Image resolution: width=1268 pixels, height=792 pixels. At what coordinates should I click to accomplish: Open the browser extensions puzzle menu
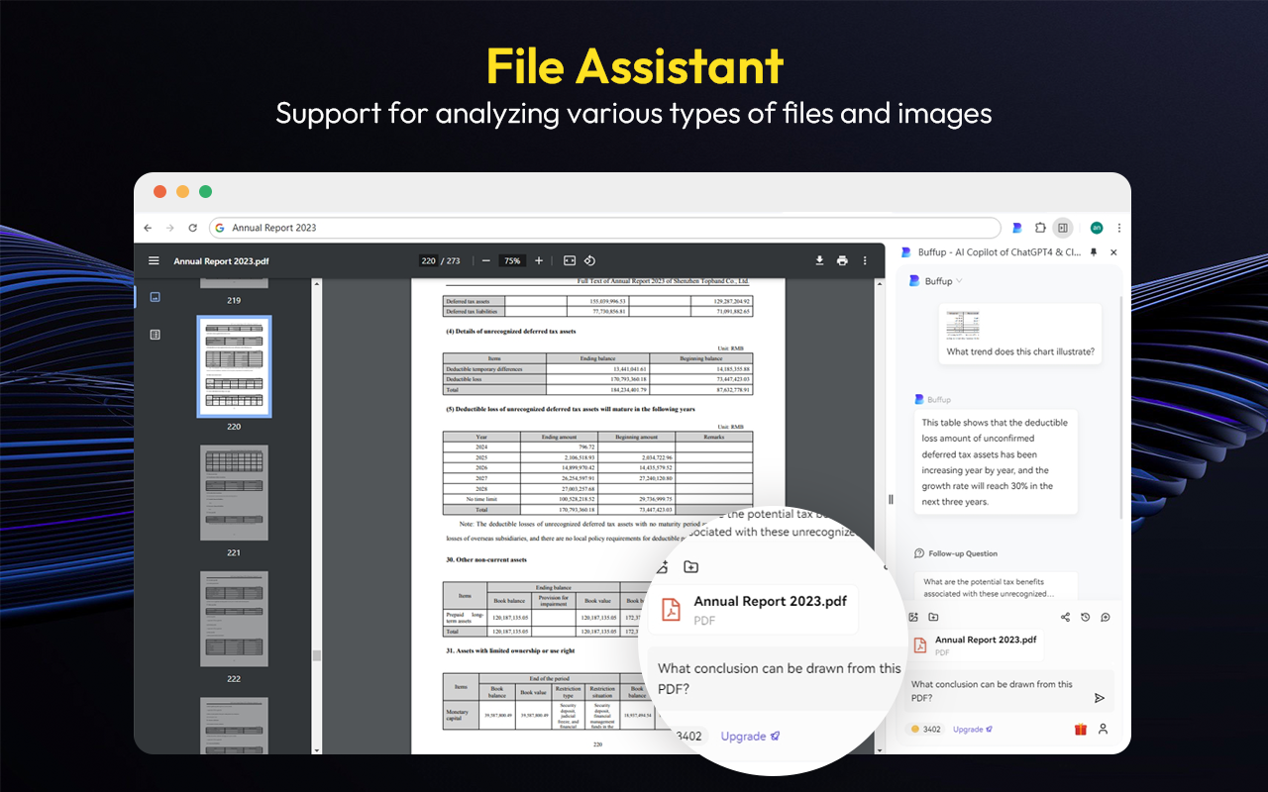click(x=1040, y=228)
